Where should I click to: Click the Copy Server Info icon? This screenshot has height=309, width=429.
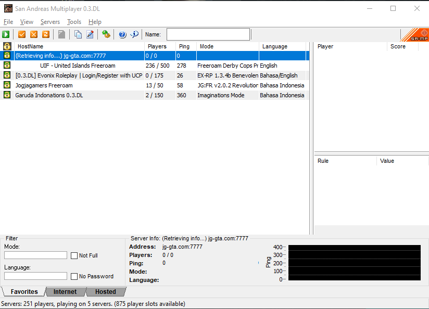78,34
